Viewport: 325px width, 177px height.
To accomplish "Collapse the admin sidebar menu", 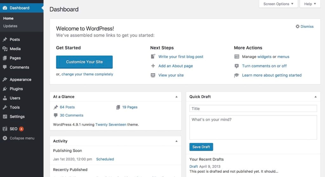I will pyautogui.click(x=18, y=138).
